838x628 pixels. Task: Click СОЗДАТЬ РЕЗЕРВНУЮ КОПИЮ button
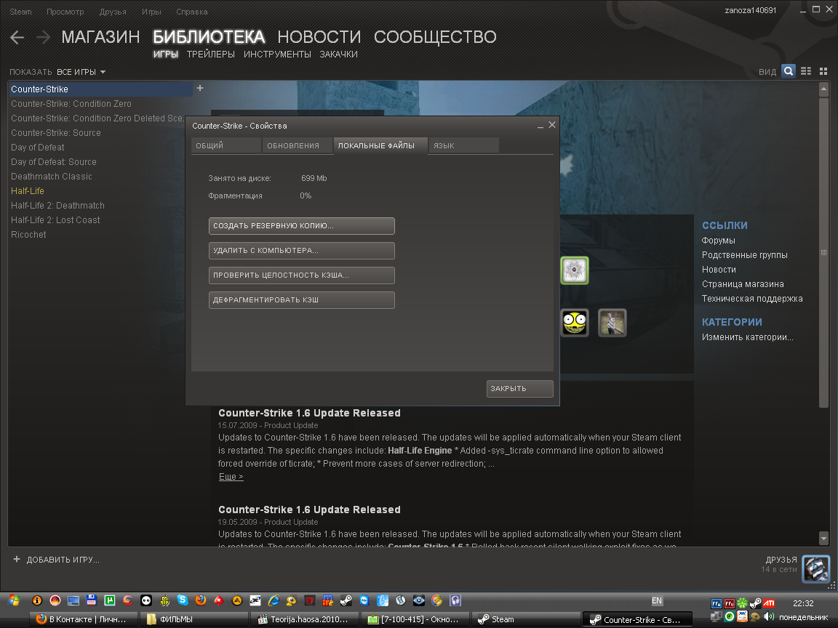(301, 226)
